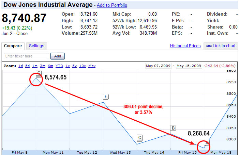
Task: Focus the Enter ticker here field
Action: (26, 56)
